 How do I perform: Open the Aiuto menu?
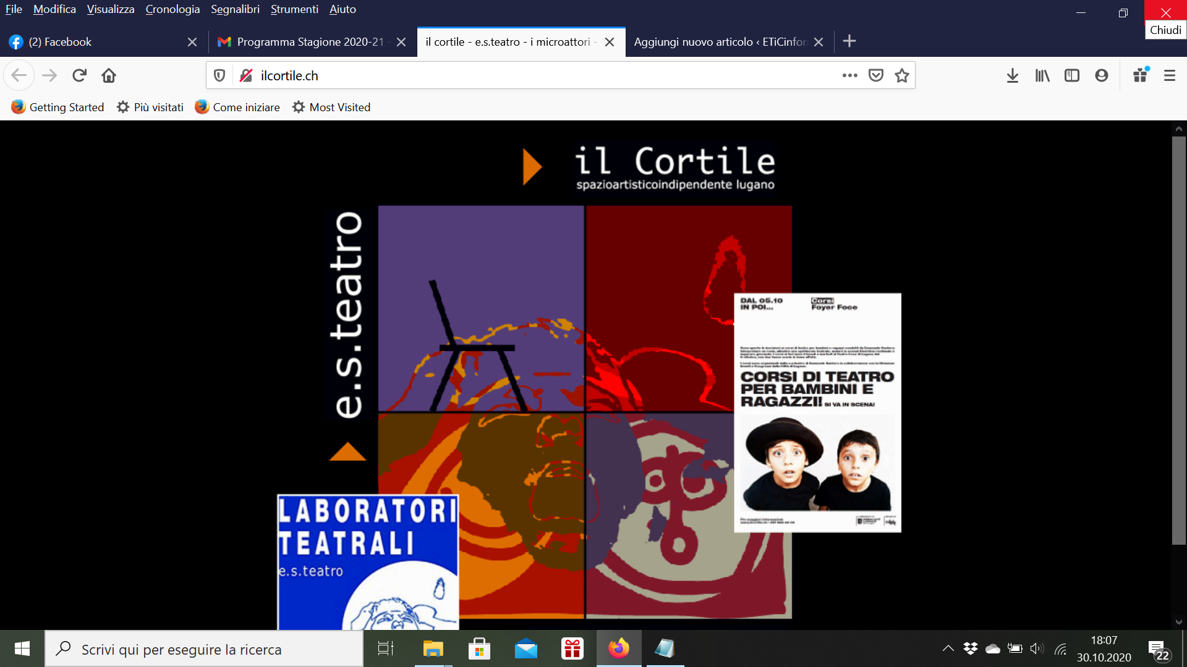click(x=342, y=9)
